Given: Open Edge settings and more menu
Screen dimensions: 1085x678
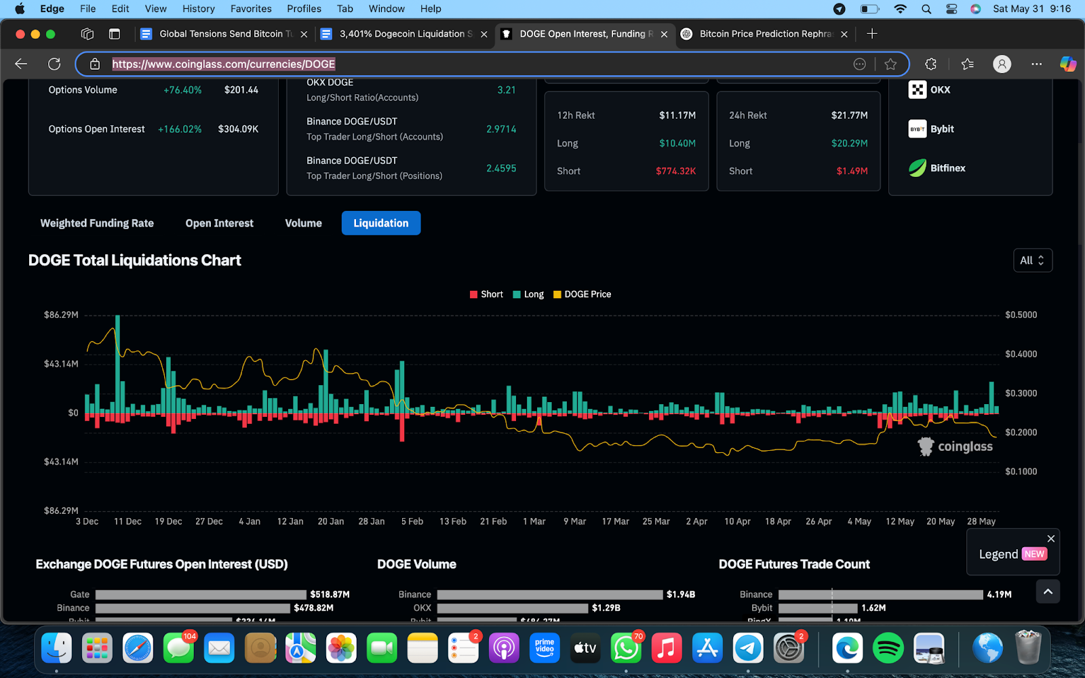Looking at the screenshot, I should 1036,64.
